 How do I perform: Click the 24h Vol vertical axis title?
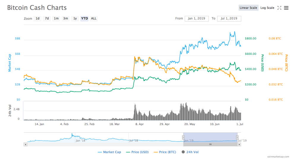coord(10,111)
